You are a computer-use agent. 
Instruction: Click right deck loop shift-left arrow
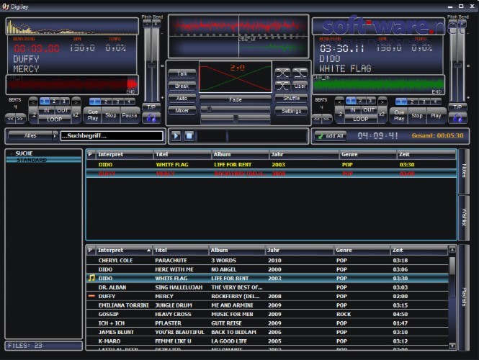coord(340,102)
